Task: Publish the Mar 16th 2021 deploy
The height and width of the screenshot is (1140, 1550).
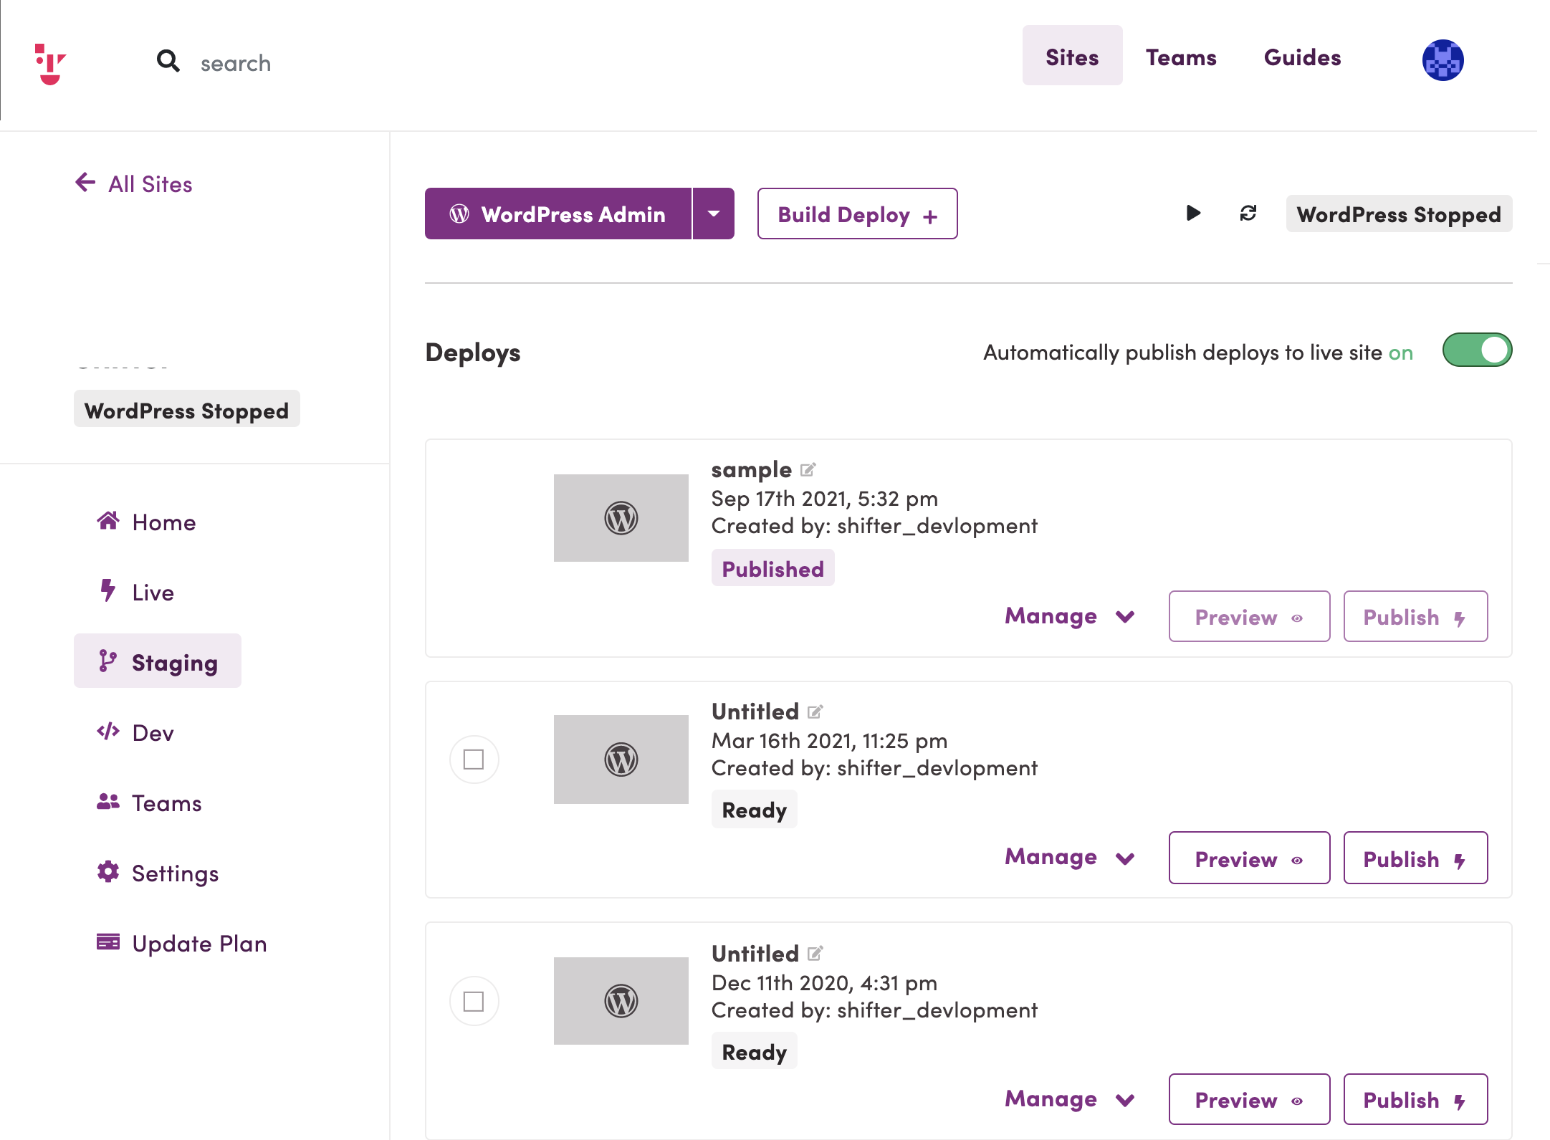Action: pos(1415,858)
